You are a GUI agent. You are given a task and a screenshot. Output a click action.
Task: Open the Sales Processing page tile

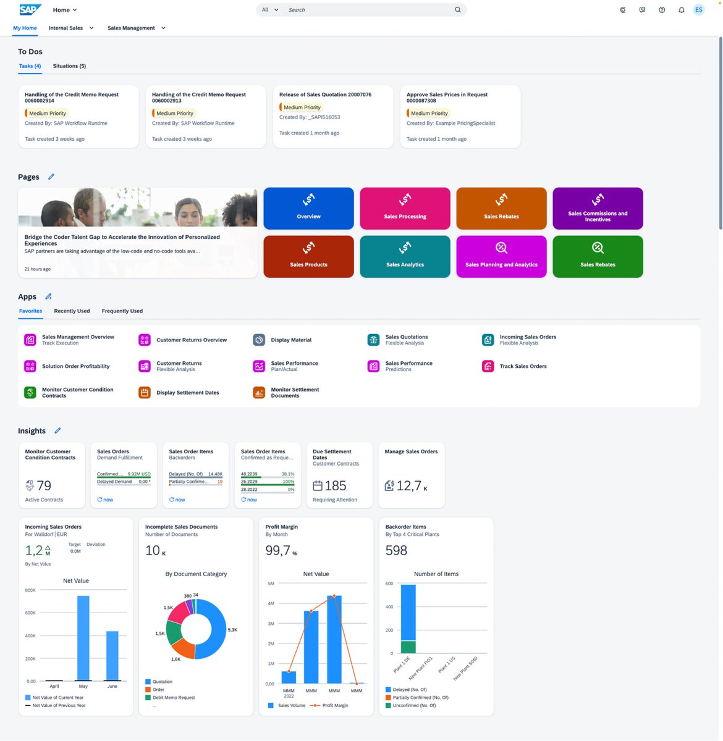point(405,209)
